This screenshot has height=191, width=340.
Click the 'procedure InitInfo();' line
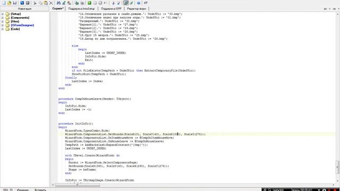tap(75, 124)
